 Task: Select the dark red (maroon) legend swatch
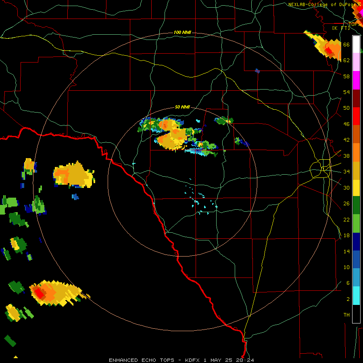coord(356,98)
